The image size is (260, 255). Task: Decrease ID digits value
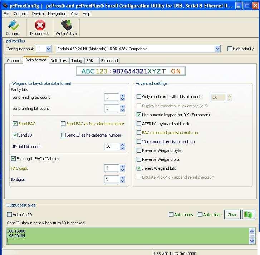(x=123, y=181)
